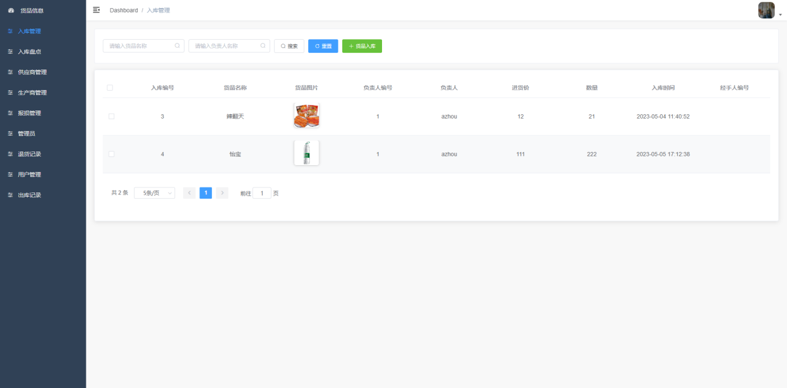Select page 1 in pagination
Screen dimensions: 787x388
206,192
